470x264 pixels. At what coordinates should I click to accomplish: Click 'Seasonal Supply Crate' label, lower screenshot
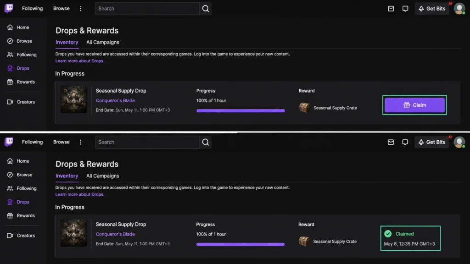335,241
